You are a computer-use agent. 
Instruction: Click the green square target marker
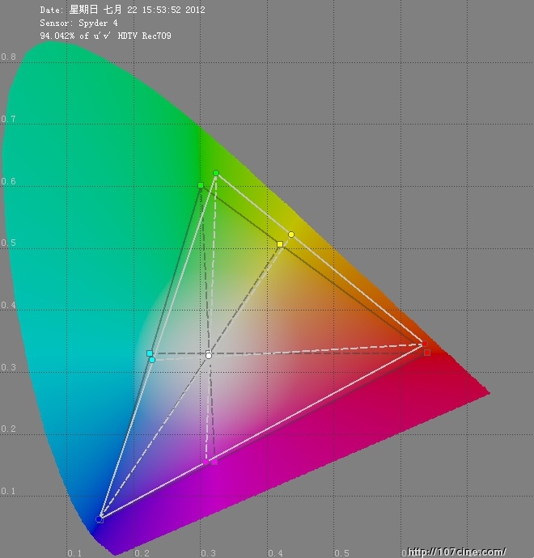coord(201,185)
